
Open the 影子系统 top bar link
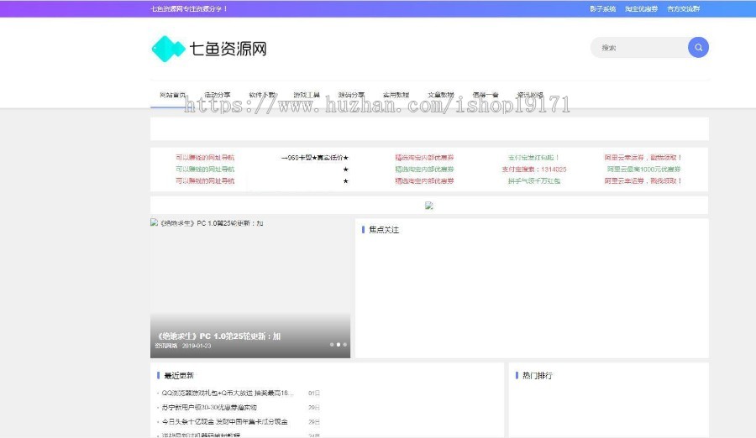602,8
